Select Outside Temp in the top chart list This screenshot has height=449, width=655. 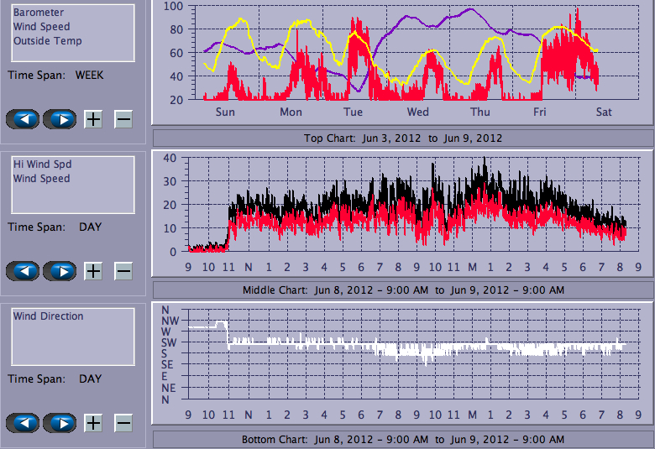tap(48, 41)
